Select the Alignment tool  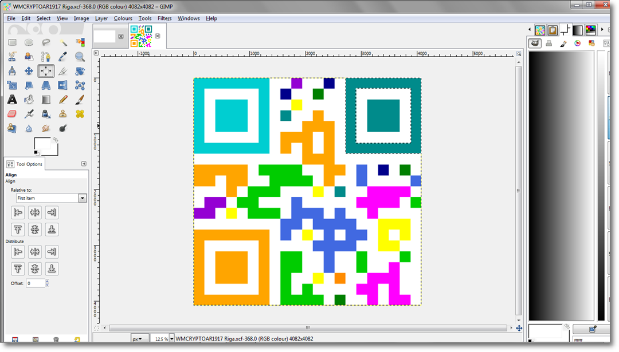(x=46, y=71)
